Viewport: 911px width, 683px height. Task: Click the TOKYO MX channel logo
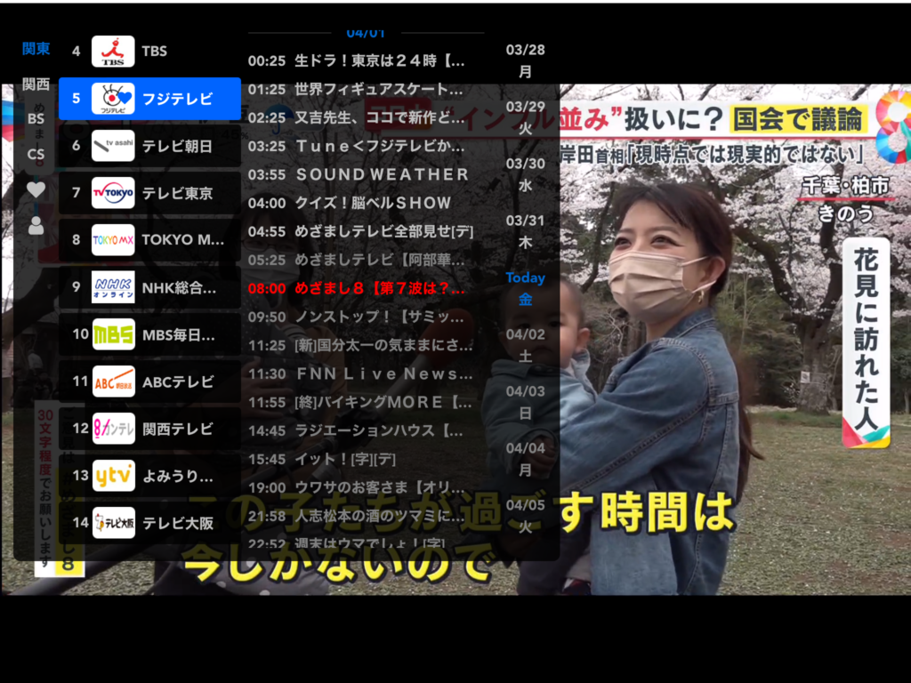click(x=113, y=240)
